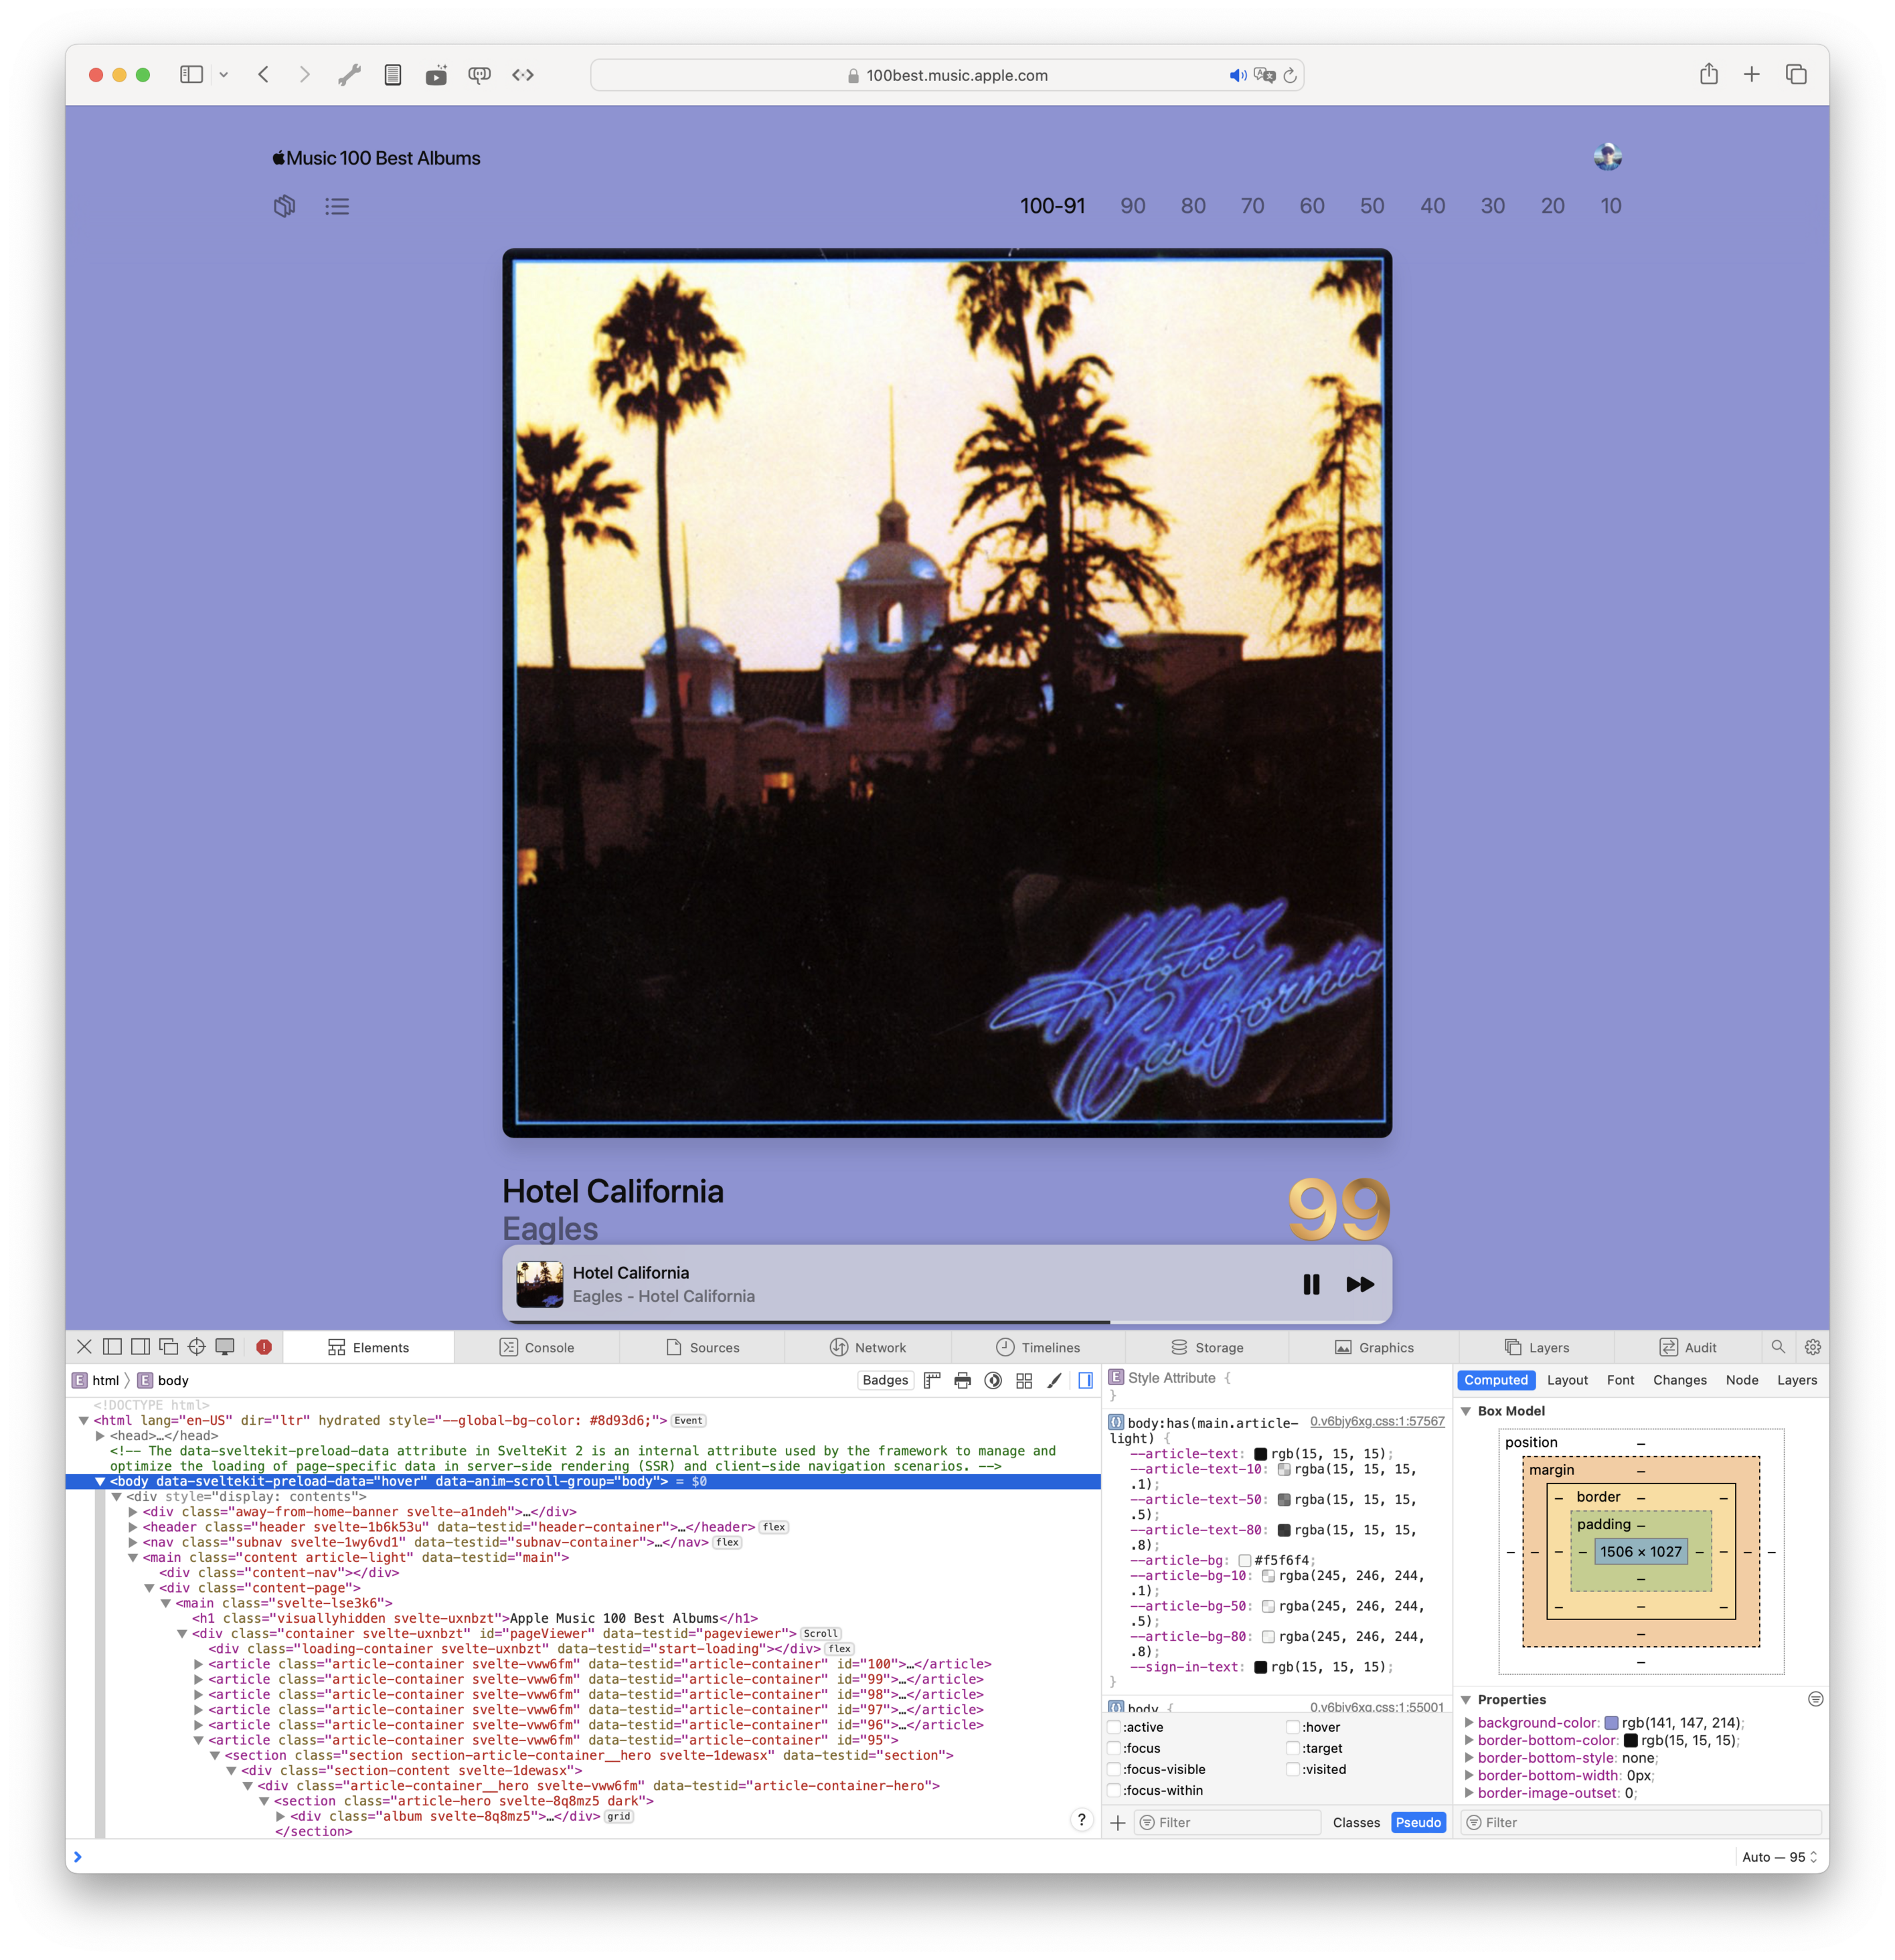Open the user profile avatar
The image size is (1895, 1960).
click(1608, 157)
